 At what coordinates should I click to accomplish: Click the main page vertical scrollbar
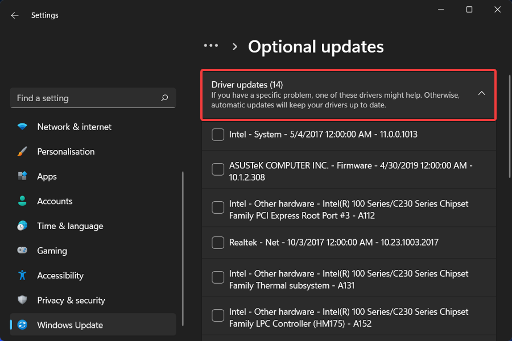[x=509, y=126]
